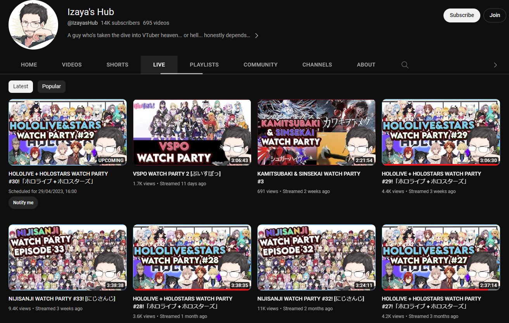Click the '4.4K views • Streamed 3 weeks ago' line

[419, 191]
